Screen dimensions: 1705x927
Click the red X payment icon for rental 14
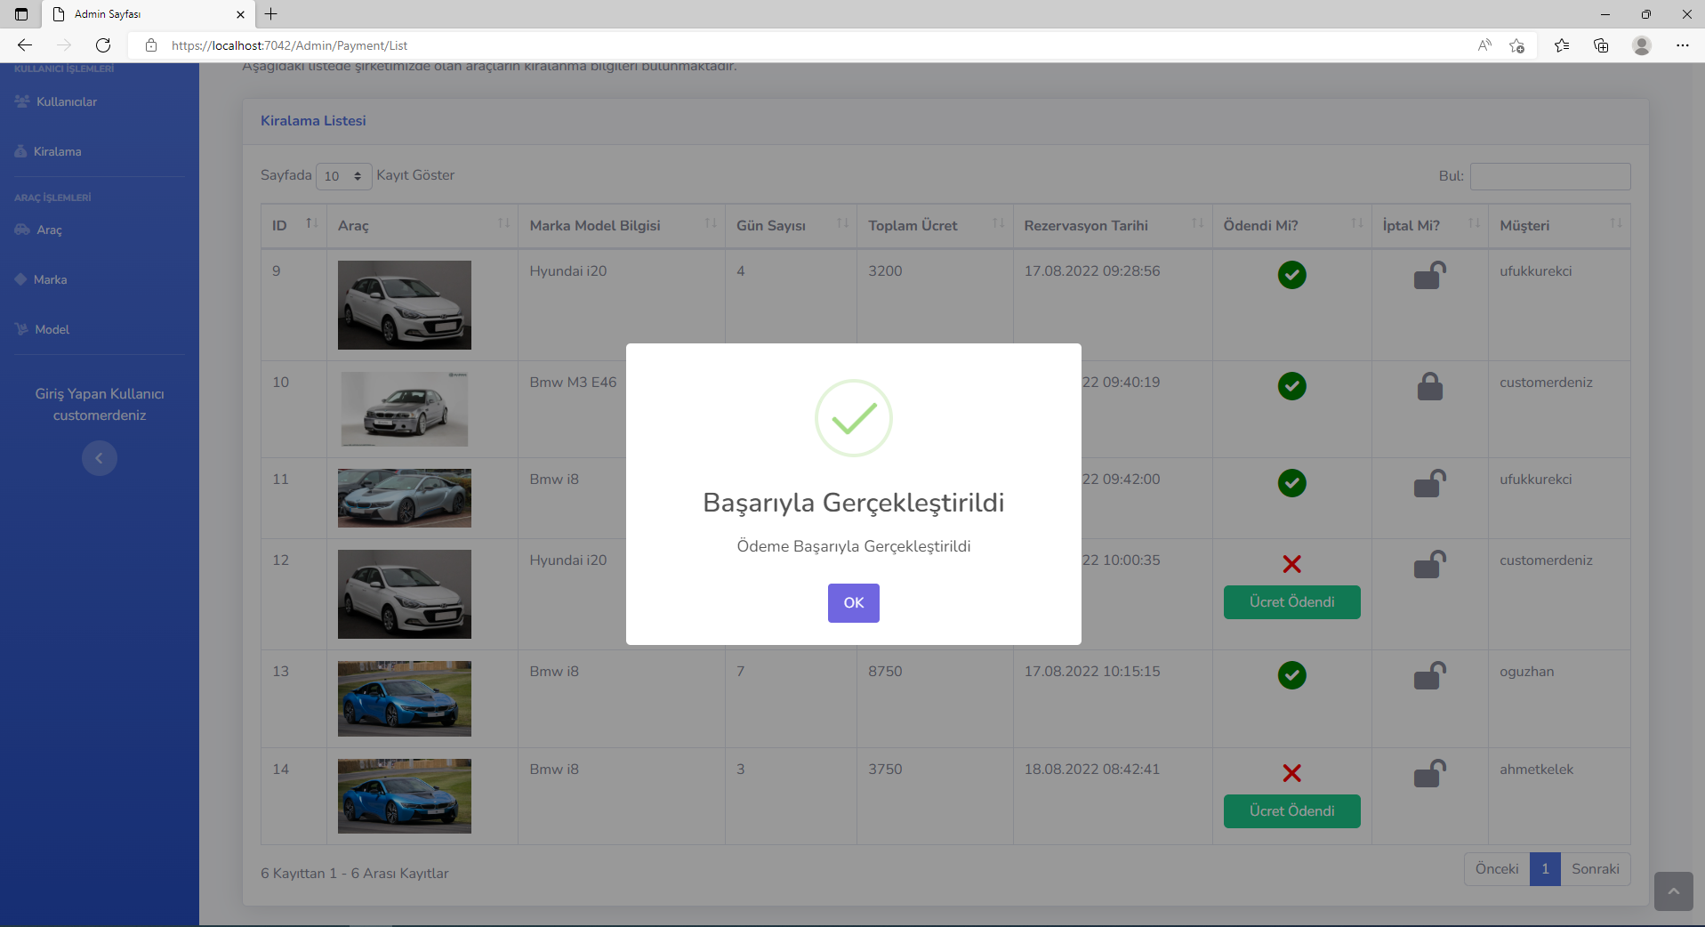click(1291, 773)
